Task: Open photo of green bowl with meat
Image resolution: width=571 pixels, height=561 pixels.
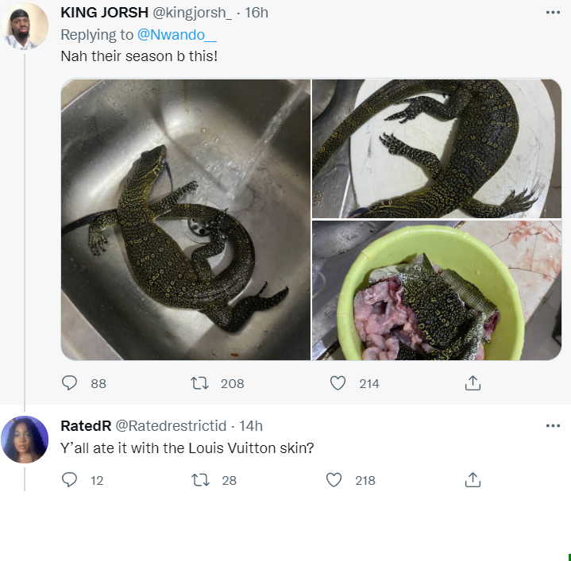Action: tap(437, 290)
